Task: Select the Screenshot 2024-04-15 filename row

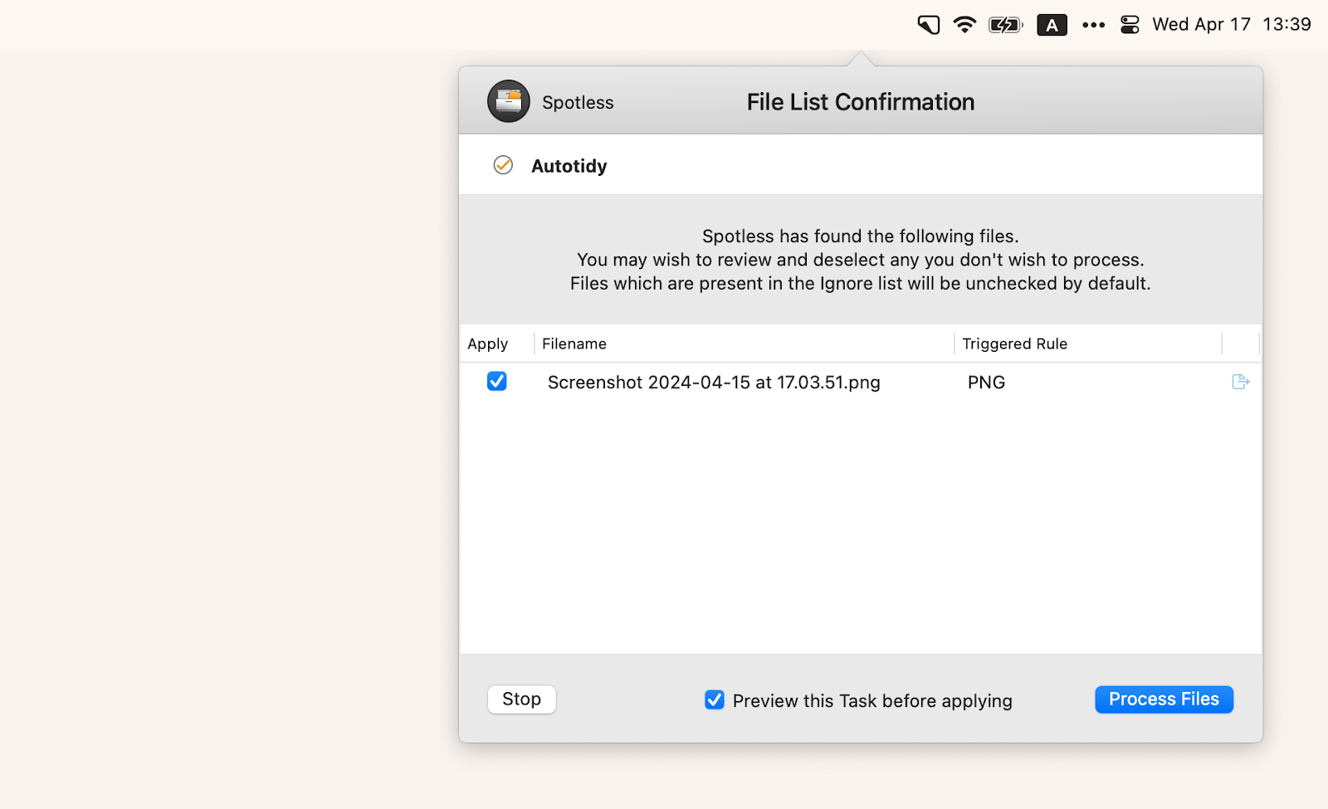Action: click(x=713, y=382)
